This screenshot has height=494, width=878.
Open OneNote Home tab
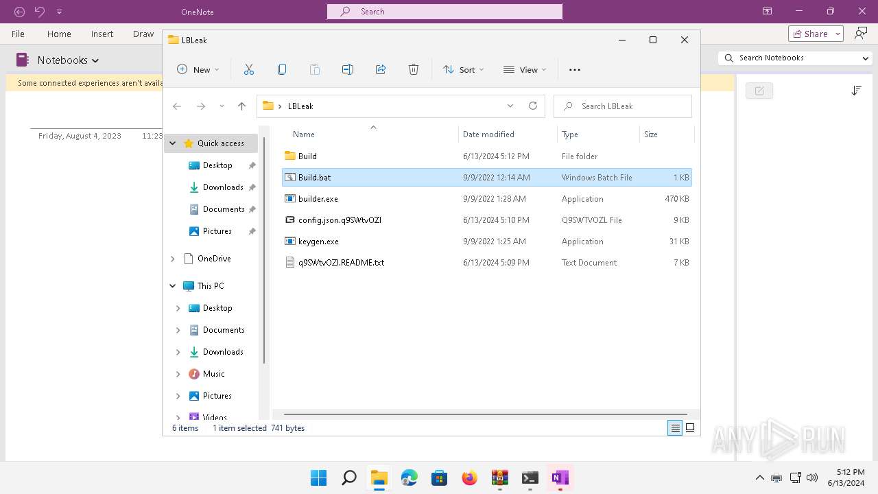point(59,34)
